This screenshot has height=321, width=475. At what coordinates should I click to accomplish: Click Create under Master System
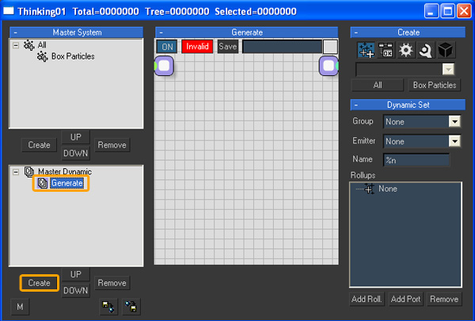click(39, 145)
